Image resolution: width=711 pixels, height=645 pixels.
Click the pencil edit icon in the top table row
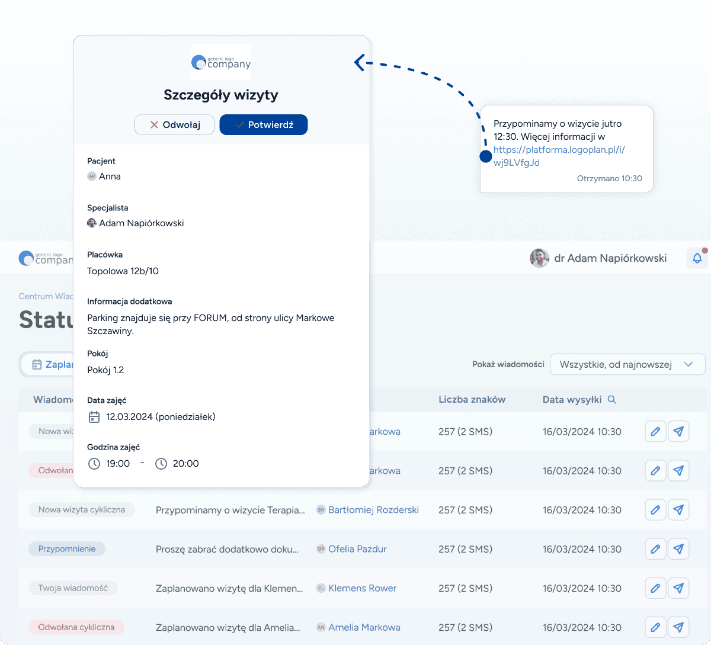click(x=655, y=431)
